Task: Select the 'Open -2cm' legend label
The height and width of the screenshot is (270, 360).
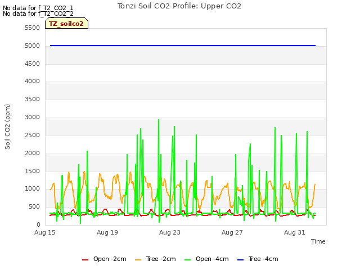Action: point(110,259)
